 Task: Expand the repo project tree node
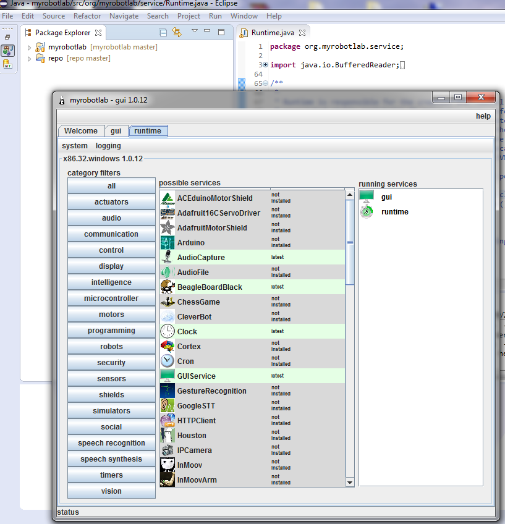pos(30,59)
